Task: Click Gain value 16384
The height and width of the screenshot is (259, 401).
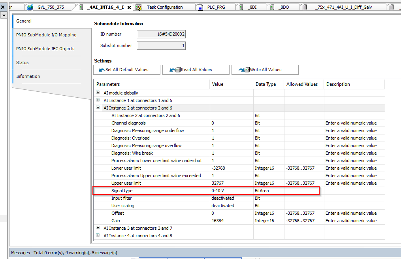Action: click(232, 221)
